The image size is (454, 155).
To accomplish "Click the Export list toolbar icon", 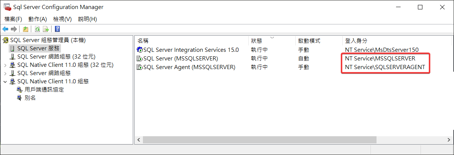I will pos(46,29).
